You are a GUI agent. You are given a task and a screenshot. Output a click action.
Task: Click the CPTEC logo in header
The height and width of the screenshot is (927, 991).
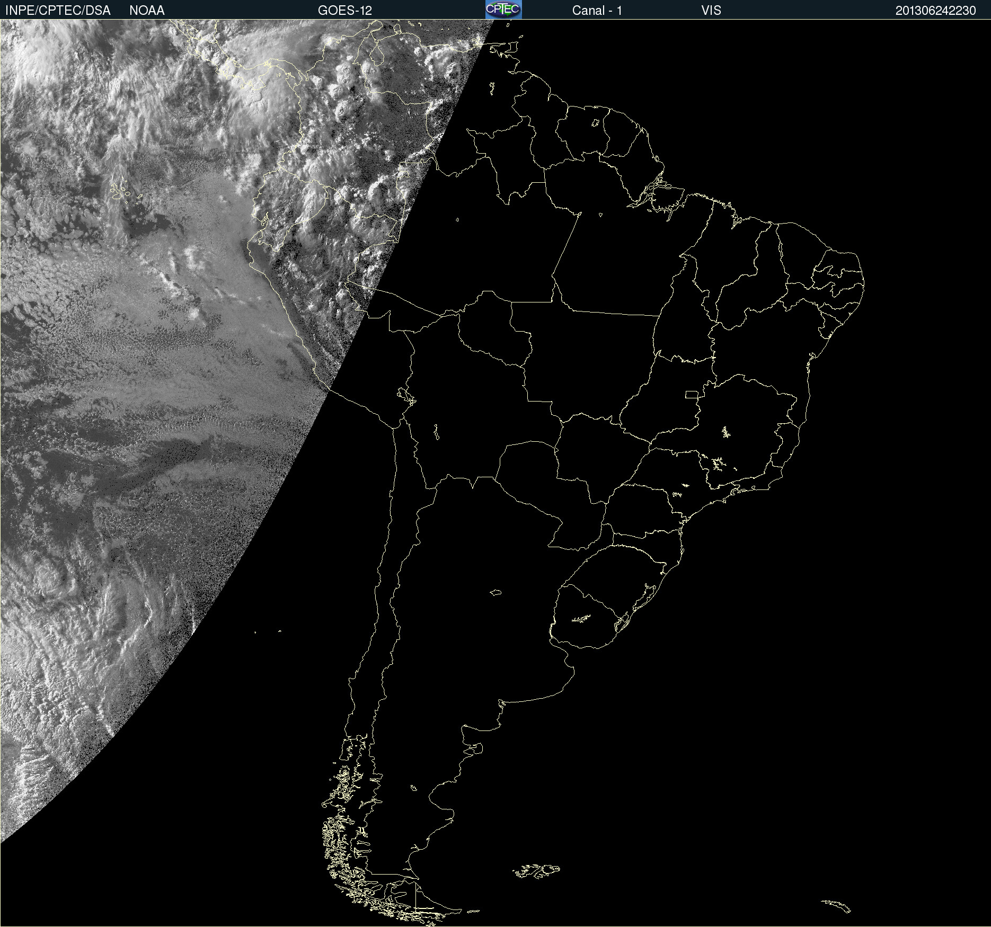coord(503,10)
